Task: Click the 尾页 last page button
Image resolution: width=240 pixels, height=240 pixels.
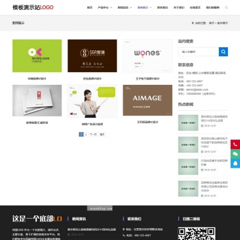Action: coord(102,135)
